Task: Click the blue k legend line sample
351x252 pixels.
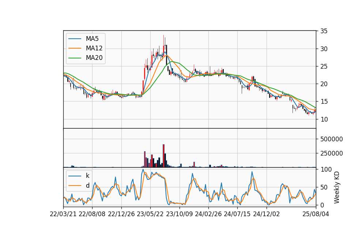Action: pyautogui.click(x=75, y=176)
